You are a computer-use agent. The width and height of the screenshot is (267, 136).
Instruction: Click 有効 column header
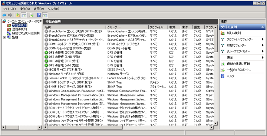click(174, 27)
